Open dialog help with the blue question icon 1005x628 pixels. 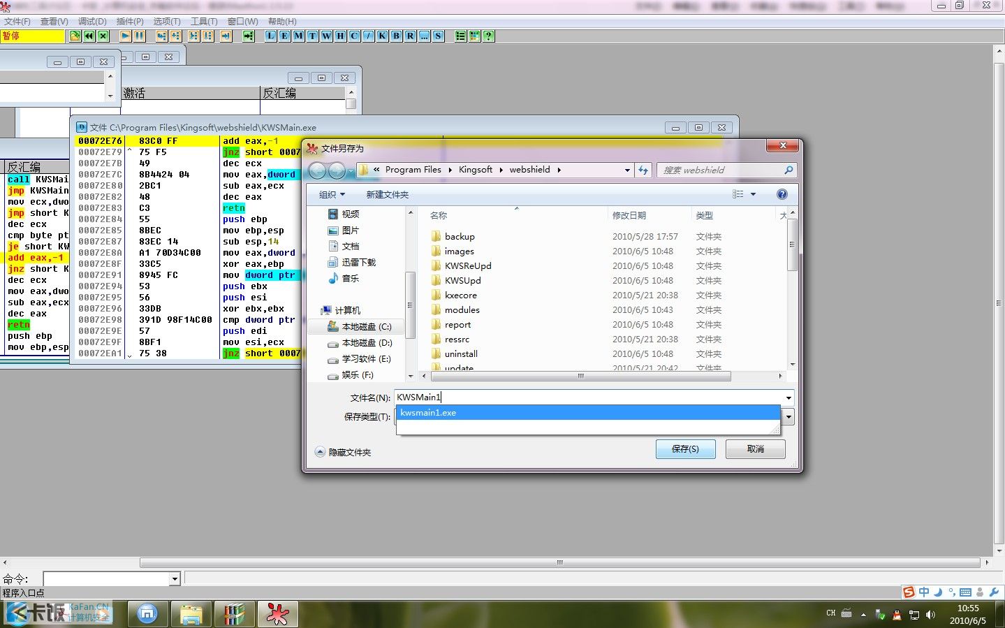coord(782,194)
